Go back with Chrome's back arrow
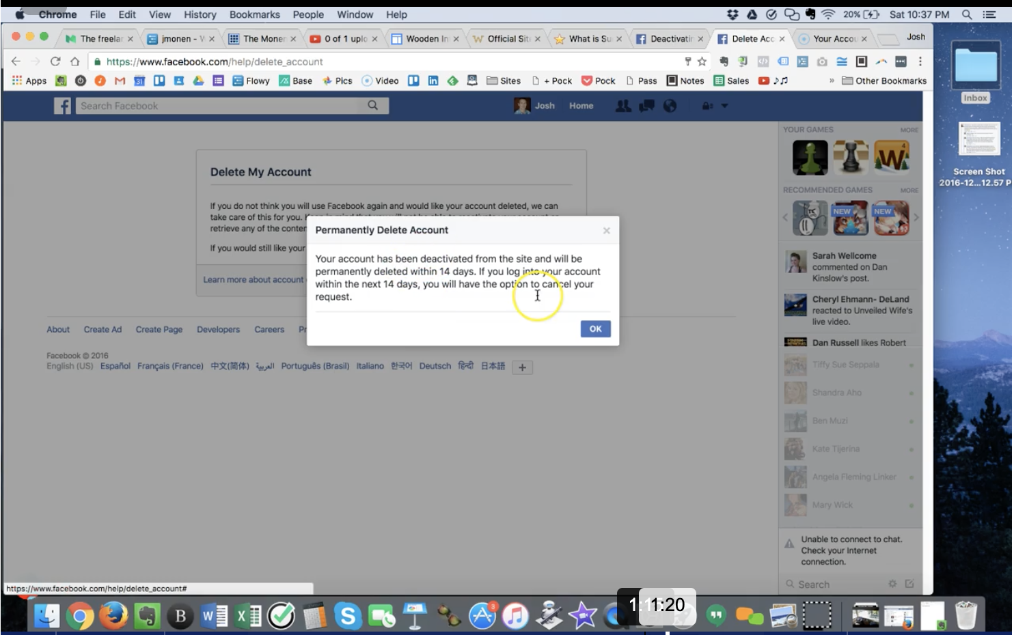This screenshot has width=1014, height=635. point(16,61)
